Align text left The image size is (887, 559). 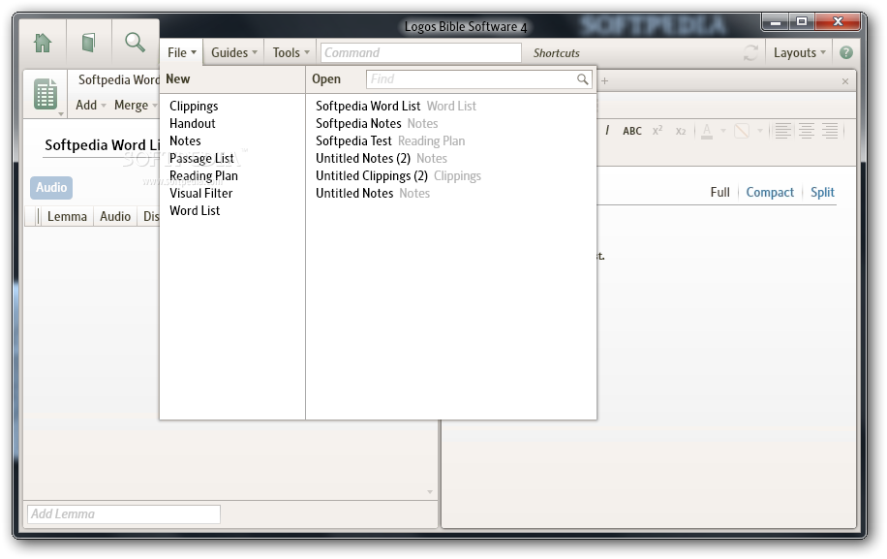[x=783, y=131]
